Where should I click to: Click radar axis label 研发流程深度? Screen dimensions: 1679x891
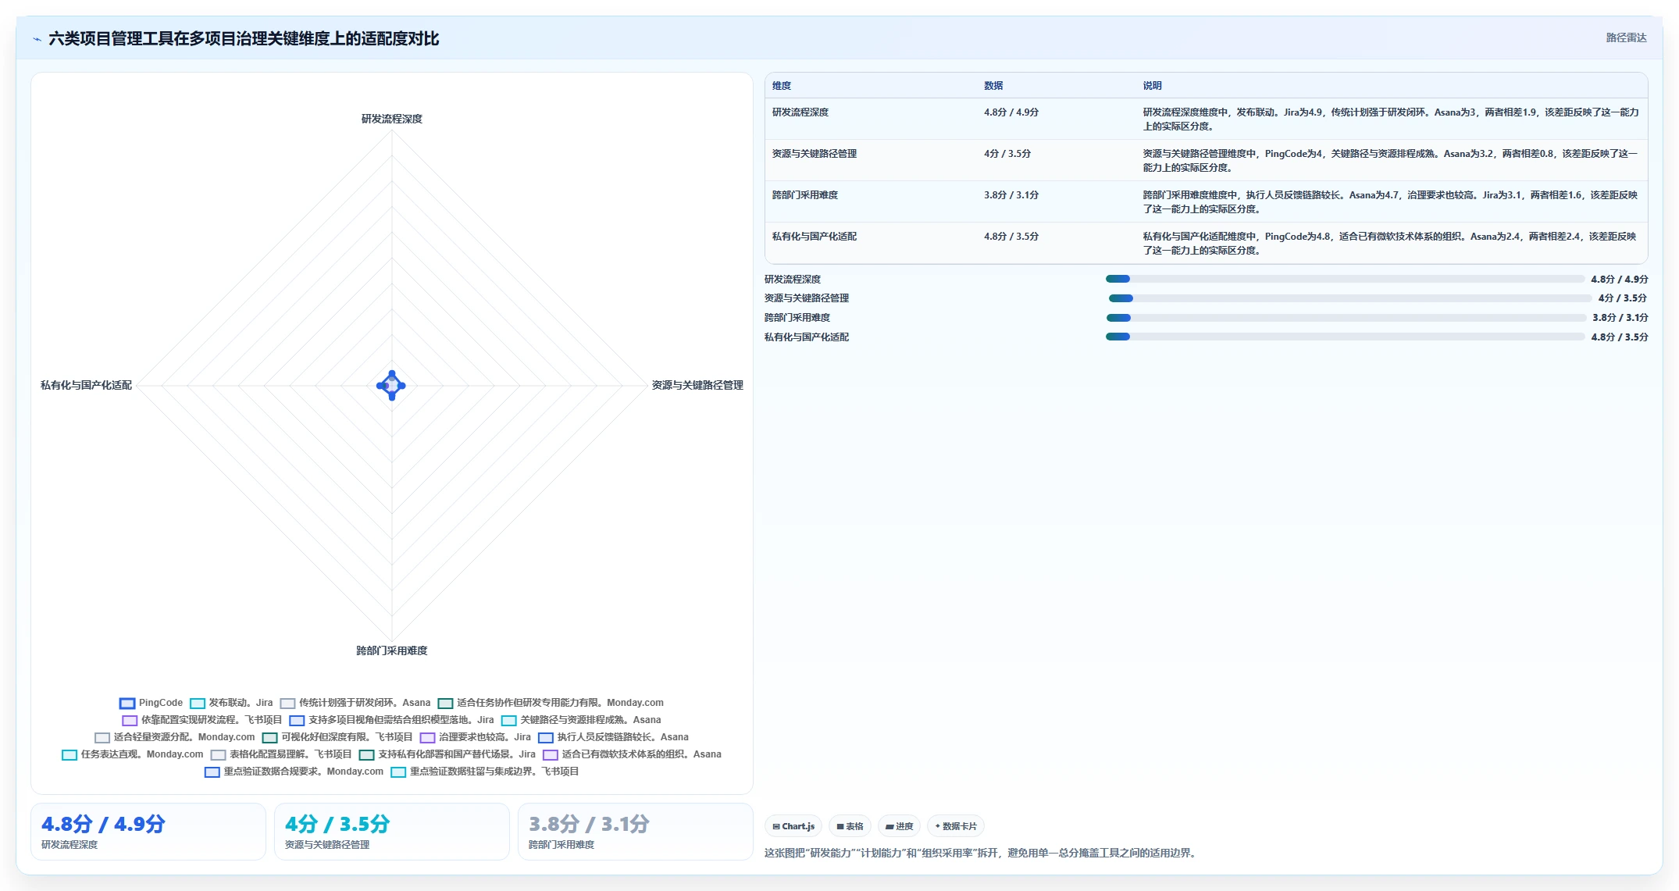coord(392,119)
